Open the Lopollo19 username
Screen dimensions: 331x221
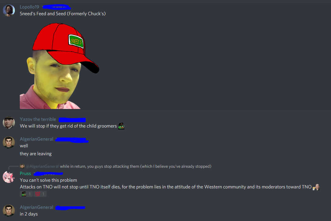tap(30, 7)
